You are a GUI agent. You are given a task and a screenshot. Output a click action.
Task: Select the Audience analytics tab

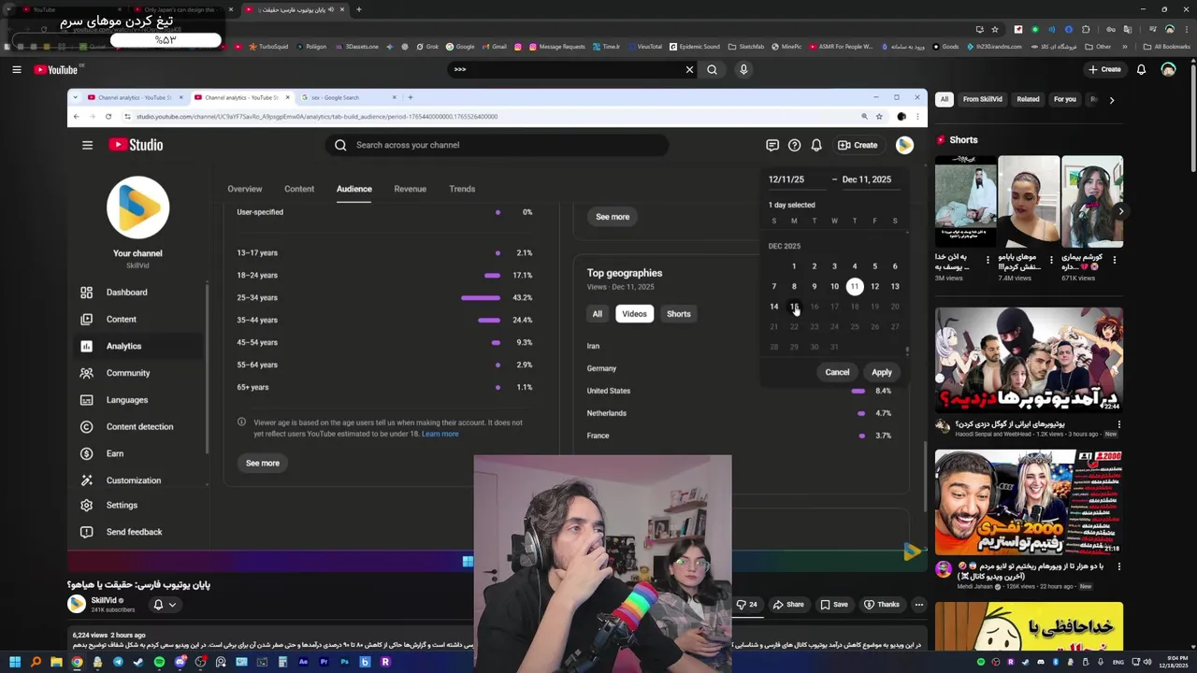pyautogui.click(x=354, y=189)
